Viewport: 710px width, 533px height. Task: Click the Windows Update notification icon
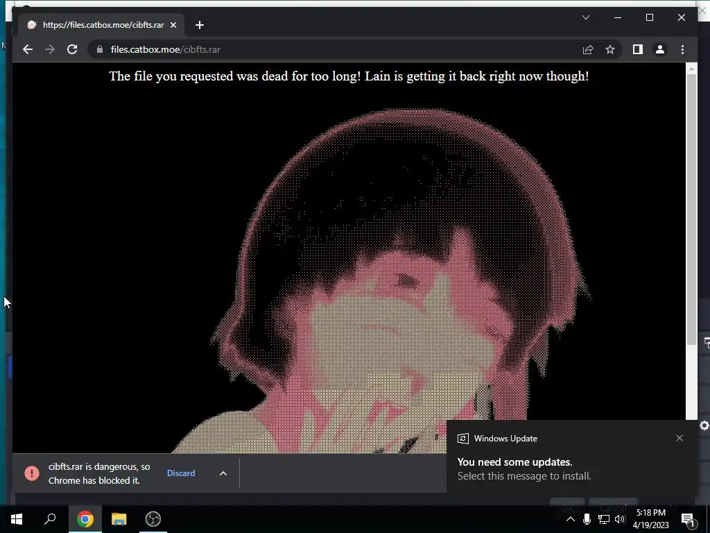pyautogui.click(x=462, y=439)
